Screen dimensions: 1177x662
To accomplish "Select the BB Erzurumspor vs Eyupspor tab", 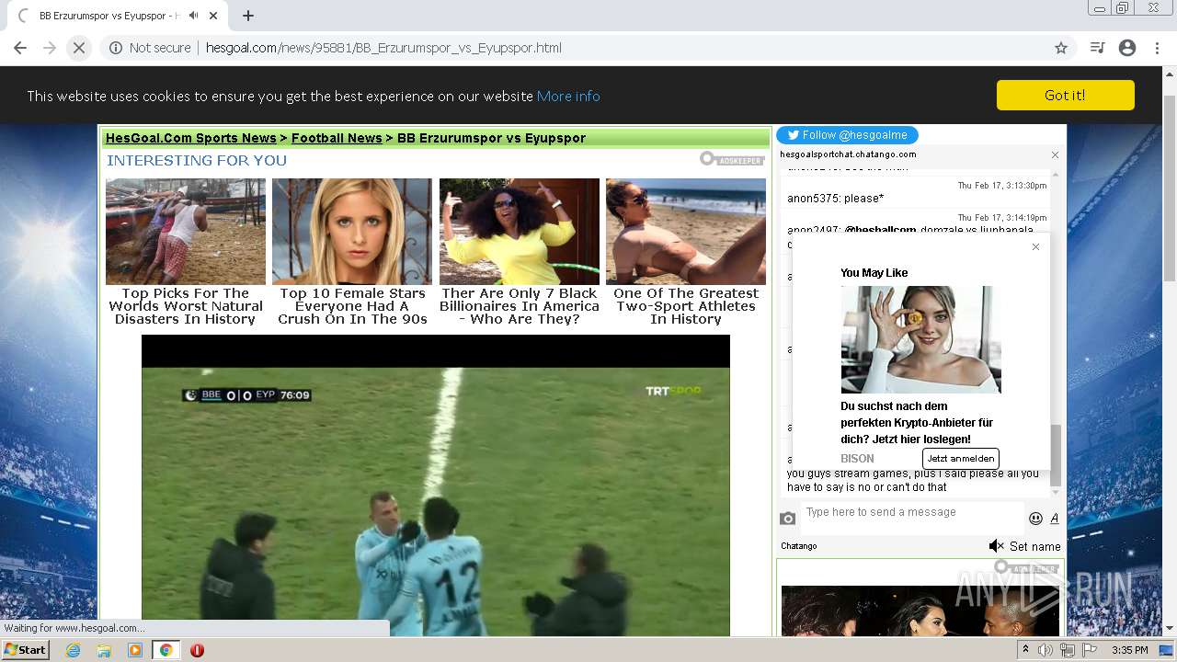I will click(109, 16).
